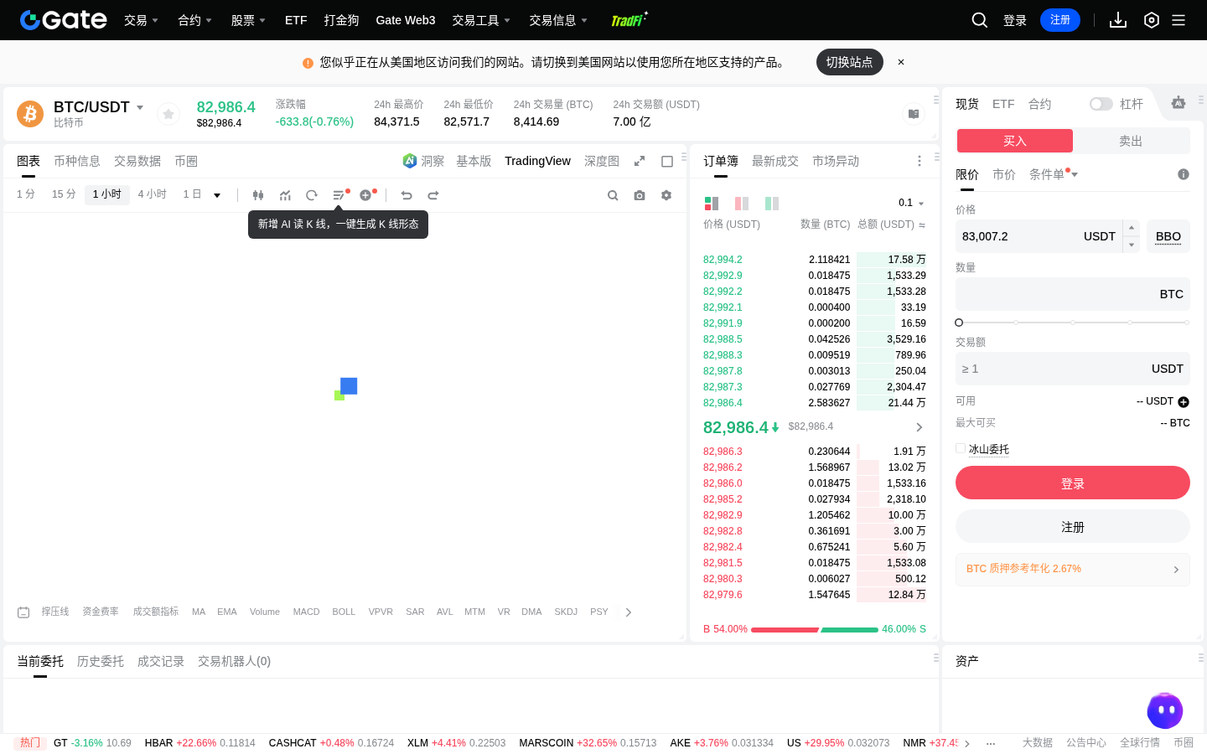1207x754 pixels.
Task: Click the blue 注册 button in header
Action: click(1060, 20)
